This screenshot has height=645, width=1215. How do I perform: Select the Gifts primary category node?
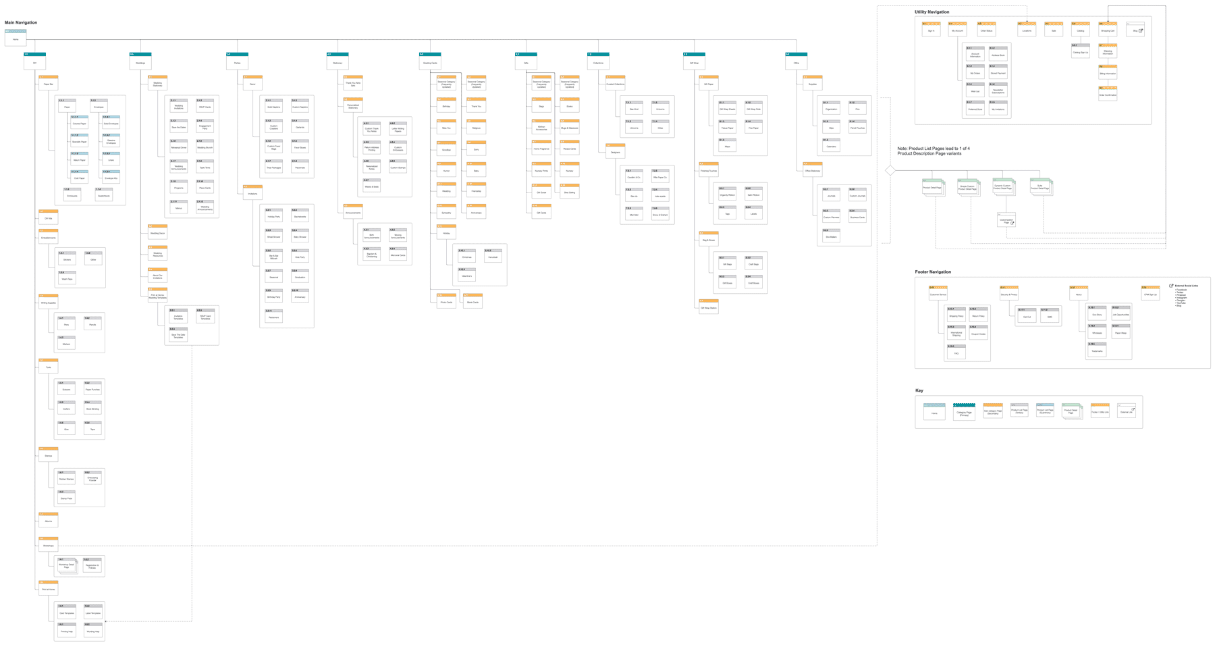pyautogui.click(x=526, y=61)
